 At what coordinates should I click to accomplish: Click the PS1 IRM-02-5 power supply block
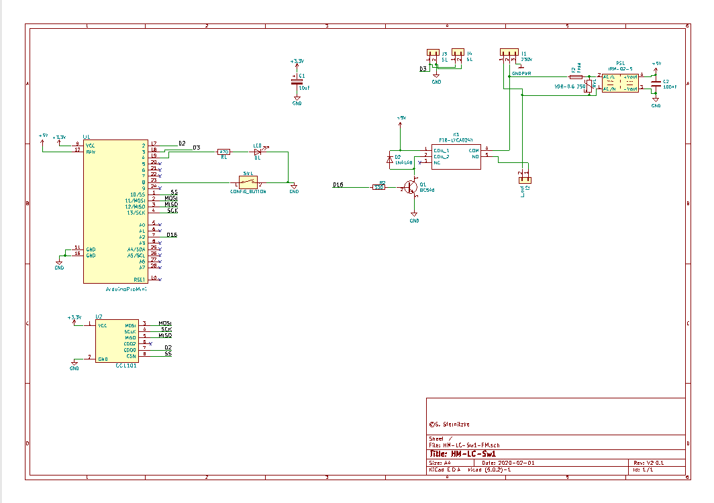point(620,83)
